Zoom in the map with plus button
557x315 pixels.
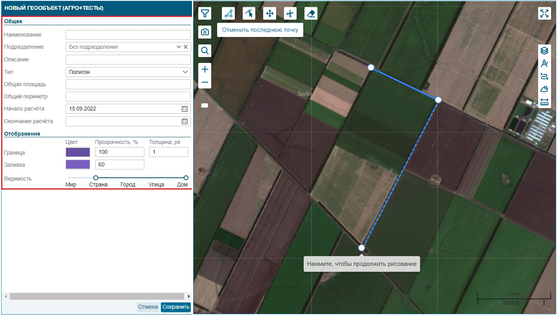[205, 70]
